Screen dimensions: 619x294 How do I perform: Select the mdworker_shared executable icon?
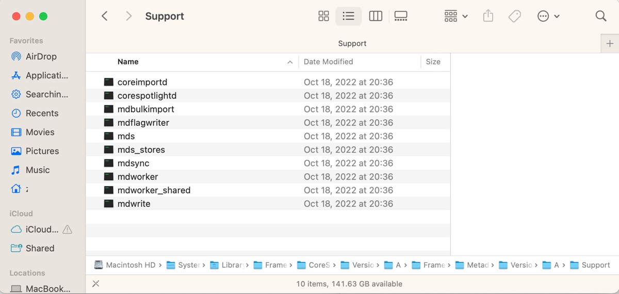click(108, 190)
